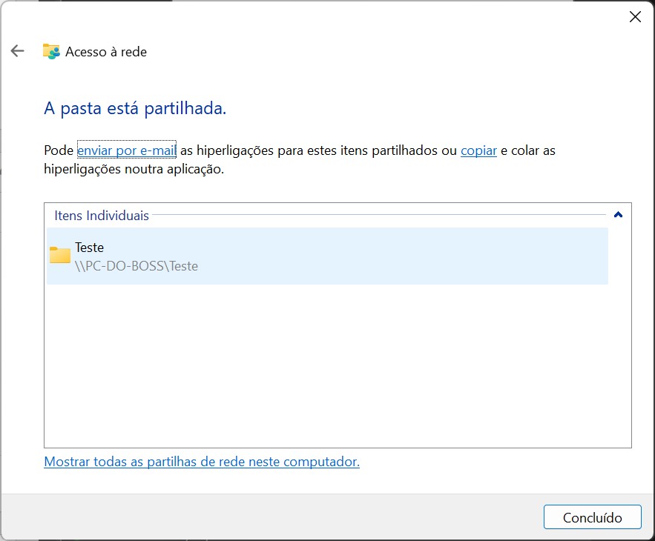655x541 pixels.
Task: Open the enviar por e-mail link
Action: [126, 150]
